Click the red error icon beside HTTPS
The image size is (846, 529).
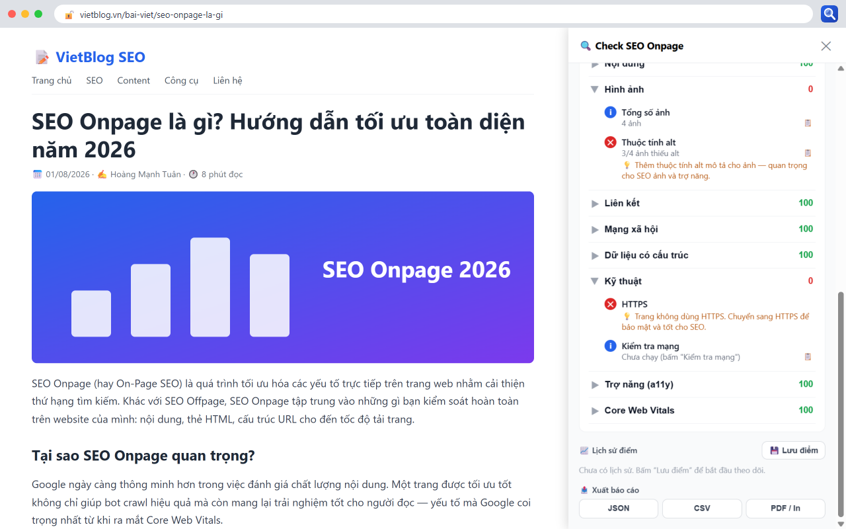tap(611, 304)
